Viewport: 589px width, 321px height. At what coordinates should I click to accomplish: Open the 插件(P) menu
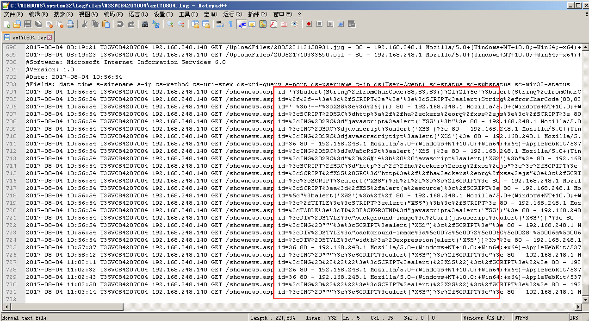point(258,14)
